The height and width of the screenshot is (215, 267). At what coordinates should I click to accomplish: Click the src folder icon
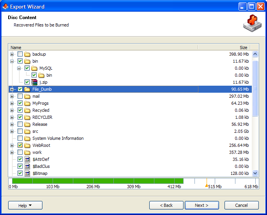click(27, 131)
